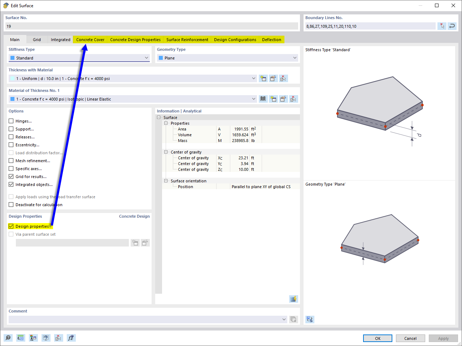Switch to the Concrete Cover tab
This screenshot has width=462, height=346.
pyautogui.click(x=90, y=40)
